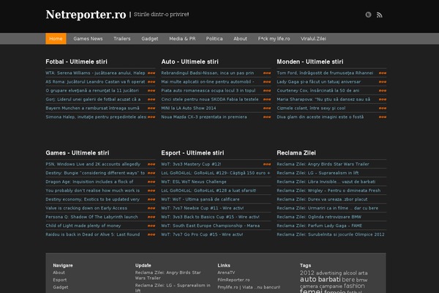Viewport: 439px width, 293px height.
Task: Click footer Navigare About link
Action: pos(59,272)
